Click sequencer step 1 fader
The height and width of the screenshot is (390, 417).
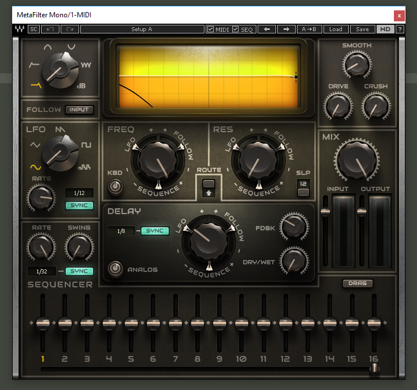point(43,323)
